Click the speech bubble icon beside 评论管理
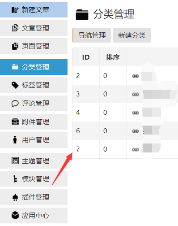The width and height of the screenshot is (178, 226). click(x=15, y=104)
